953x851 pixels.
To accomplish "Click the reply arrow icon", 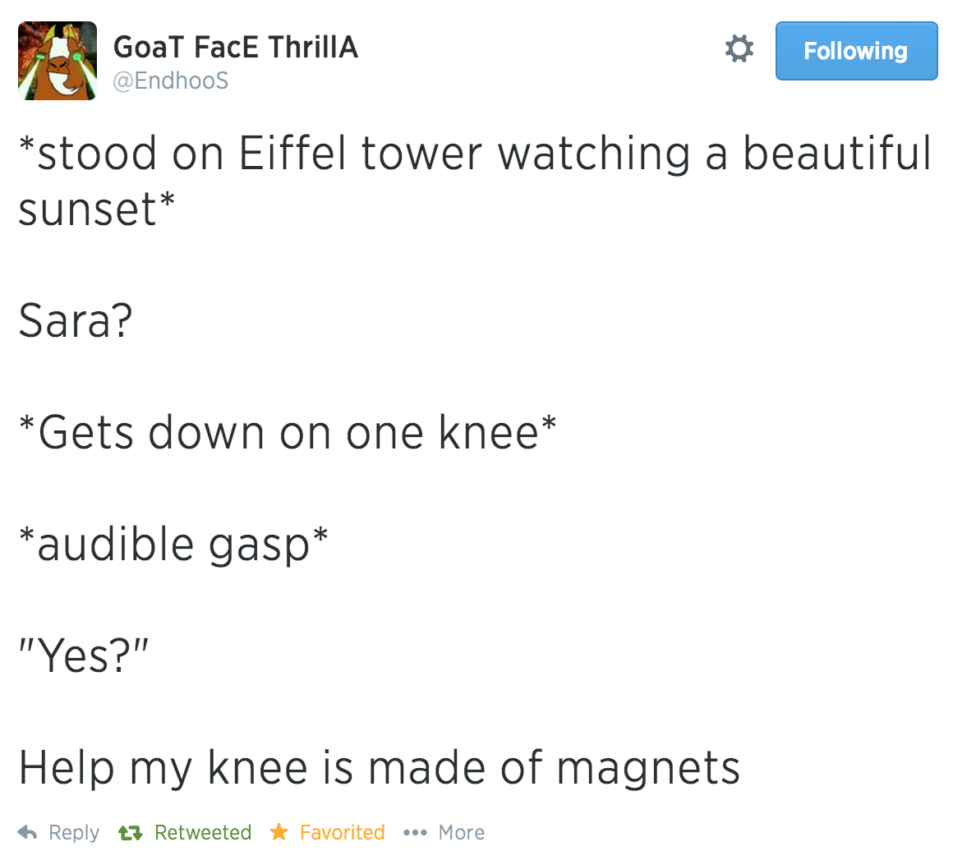I will click(x=28, y=831).
